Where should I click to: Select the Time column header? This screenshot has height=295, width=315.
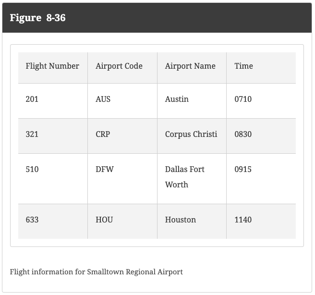coord(243,66)
